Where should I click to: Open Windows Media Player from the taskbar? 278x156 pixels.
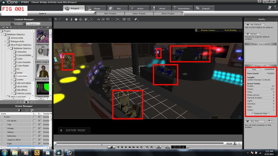click(x=26, y=153)
